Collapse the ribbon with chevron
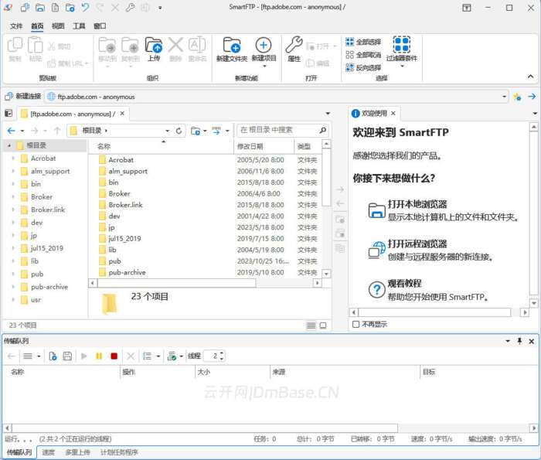541x460 pixels. tap(531, 77)
